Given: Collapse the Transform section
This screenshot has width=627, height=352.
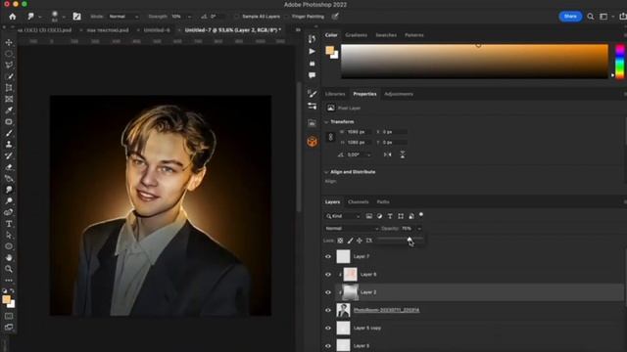Looking at the screenshot, I should 326,121.
